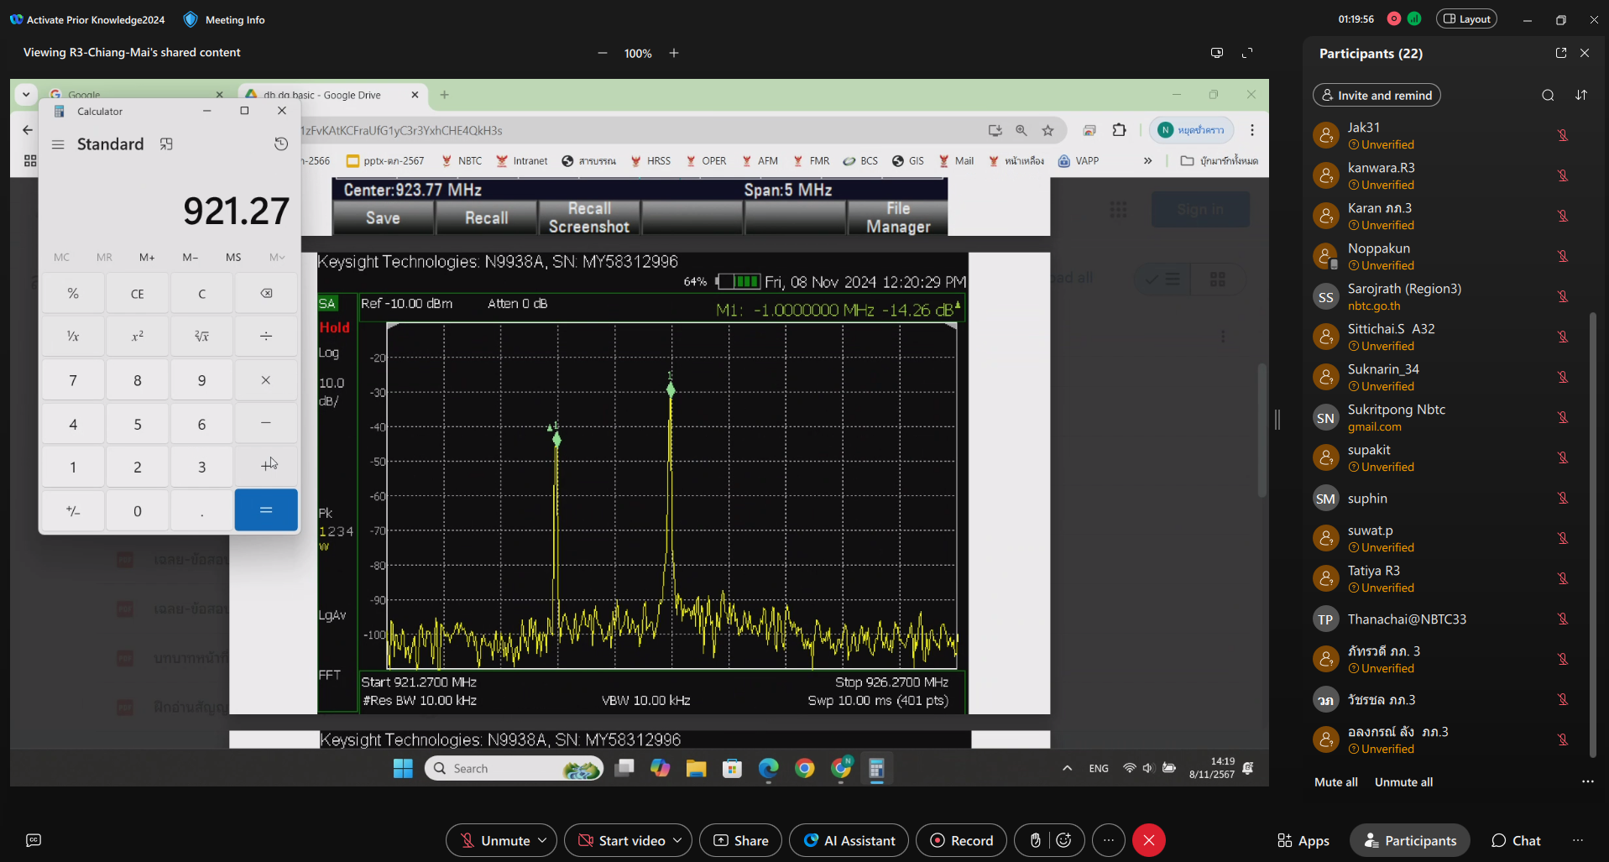Click the Record button

click(962, 840)
